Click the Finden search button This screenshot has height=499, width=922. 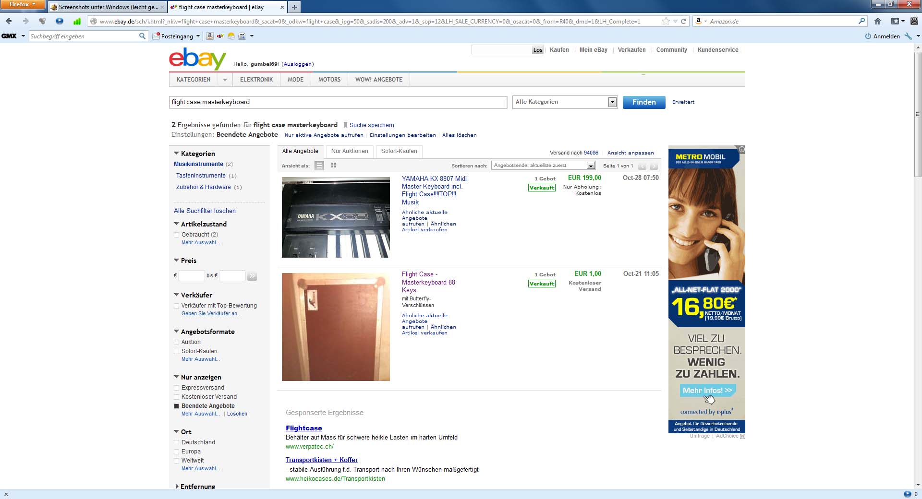(644, 102)
